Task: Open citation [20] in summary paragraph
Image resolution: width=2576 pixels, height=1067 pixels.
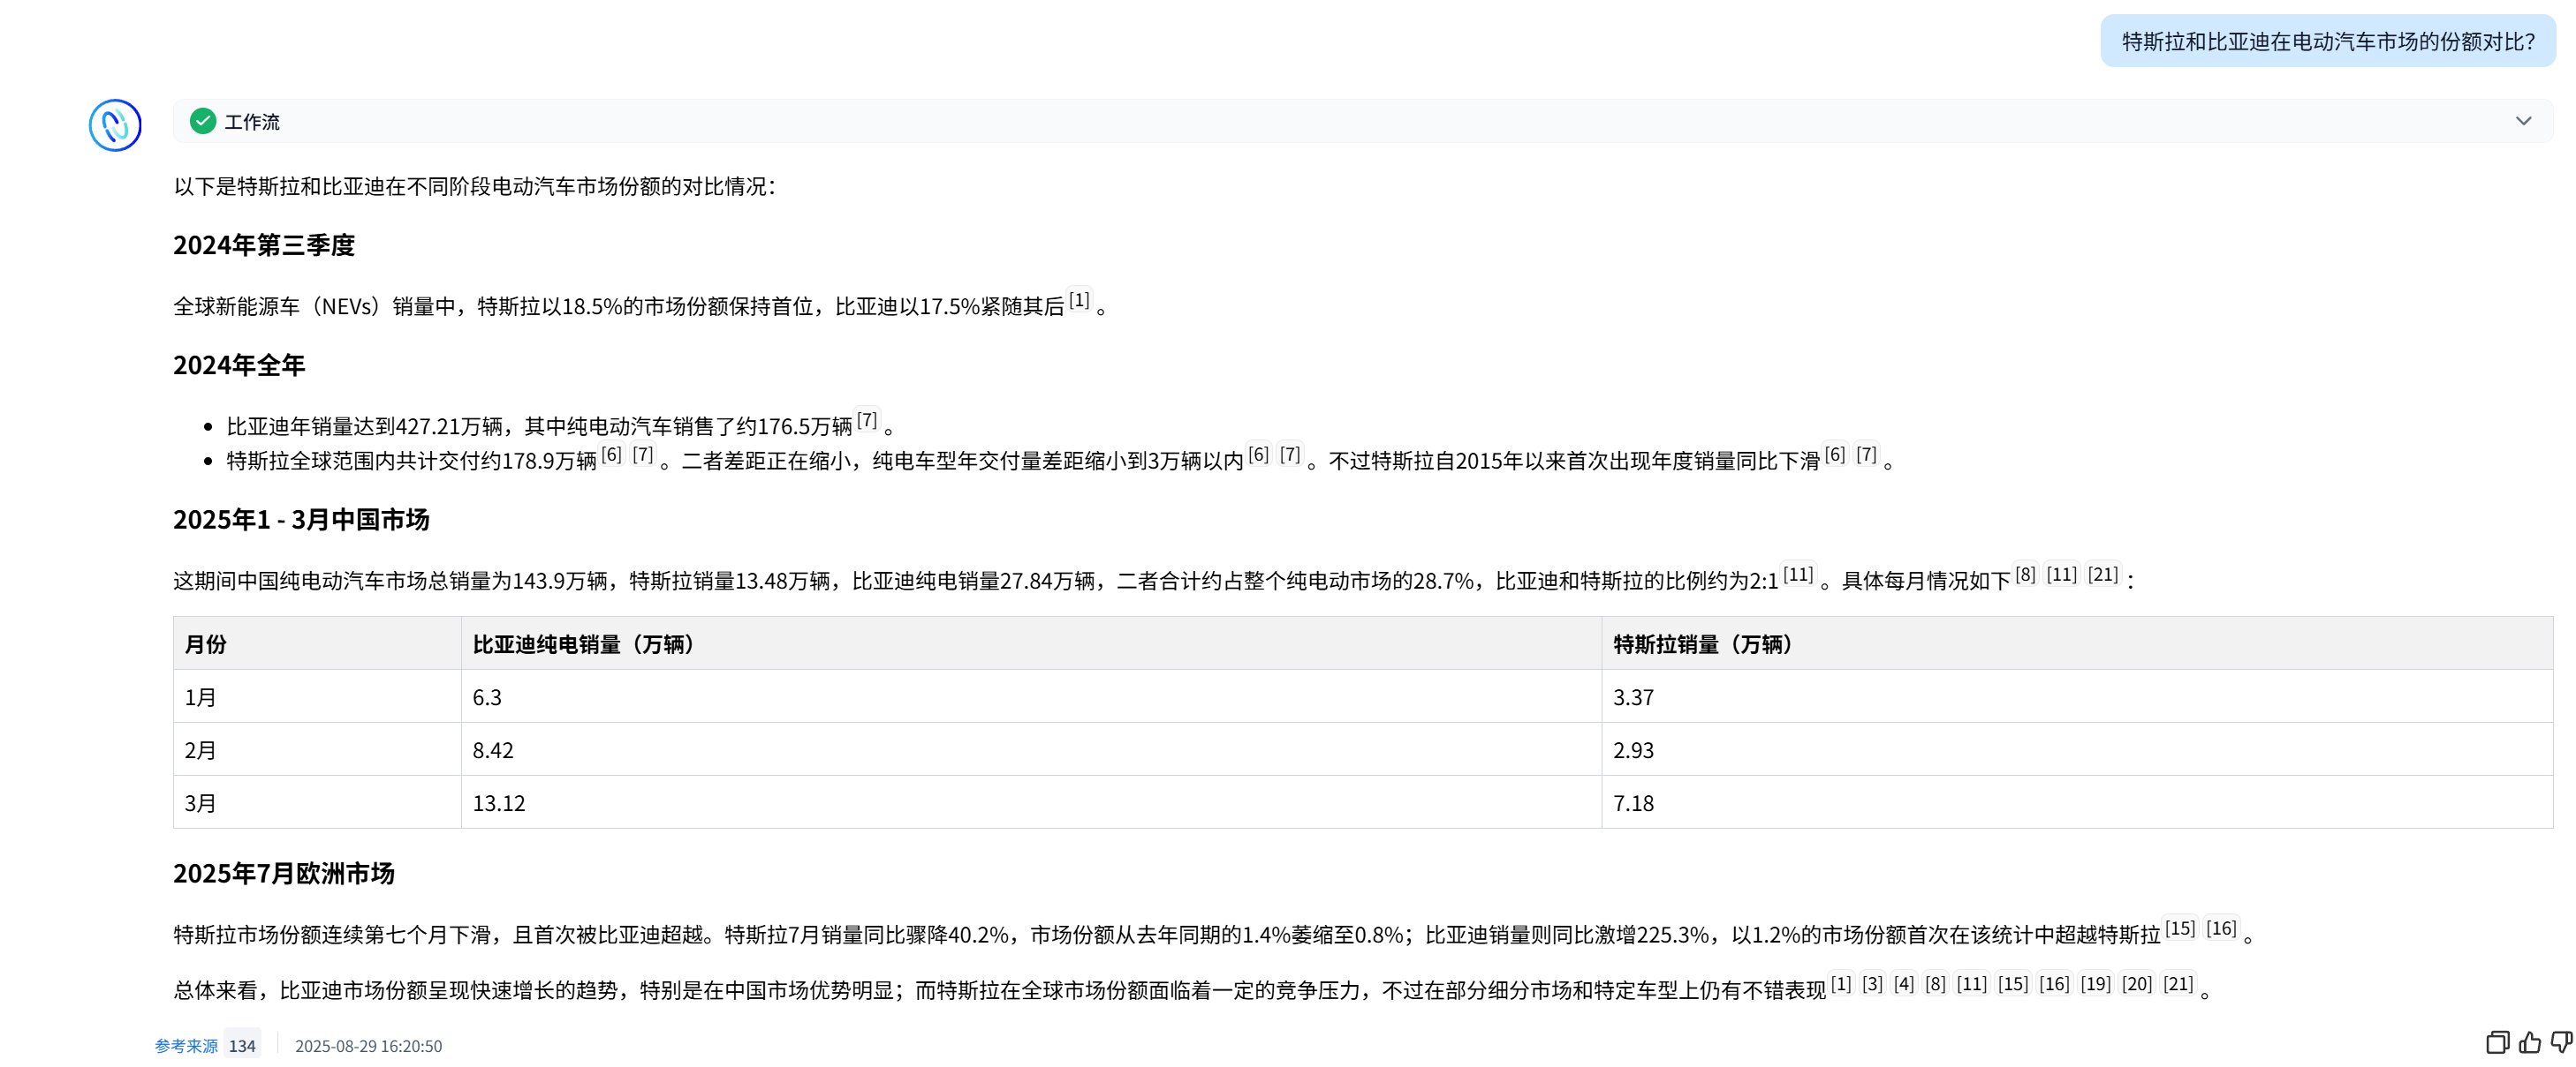Action: (x=2137, y=984)
